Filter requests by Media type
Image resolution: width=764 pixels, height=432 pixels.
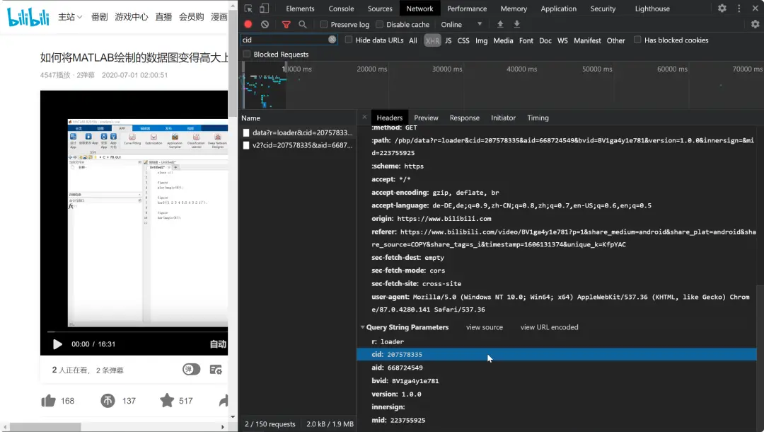coord(504,40)
